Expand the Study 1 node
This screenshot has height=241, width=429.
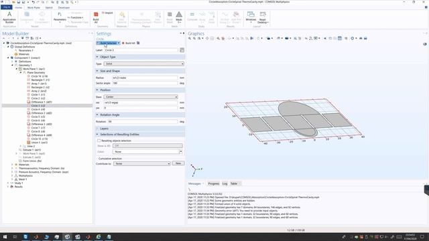[8, 183]
